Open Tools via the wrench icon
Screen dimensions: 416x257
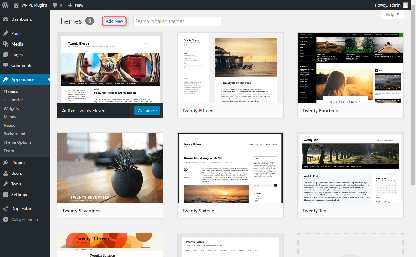6,184
